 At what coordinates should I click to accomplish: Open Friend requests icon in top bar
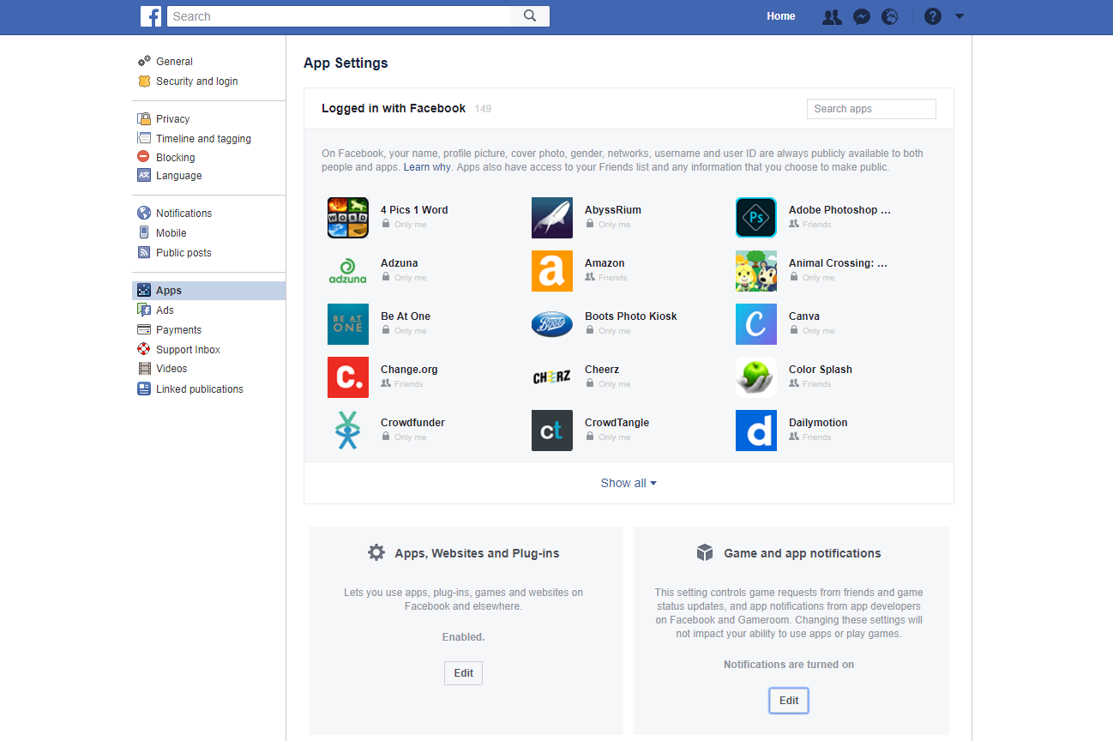(832, 16)
